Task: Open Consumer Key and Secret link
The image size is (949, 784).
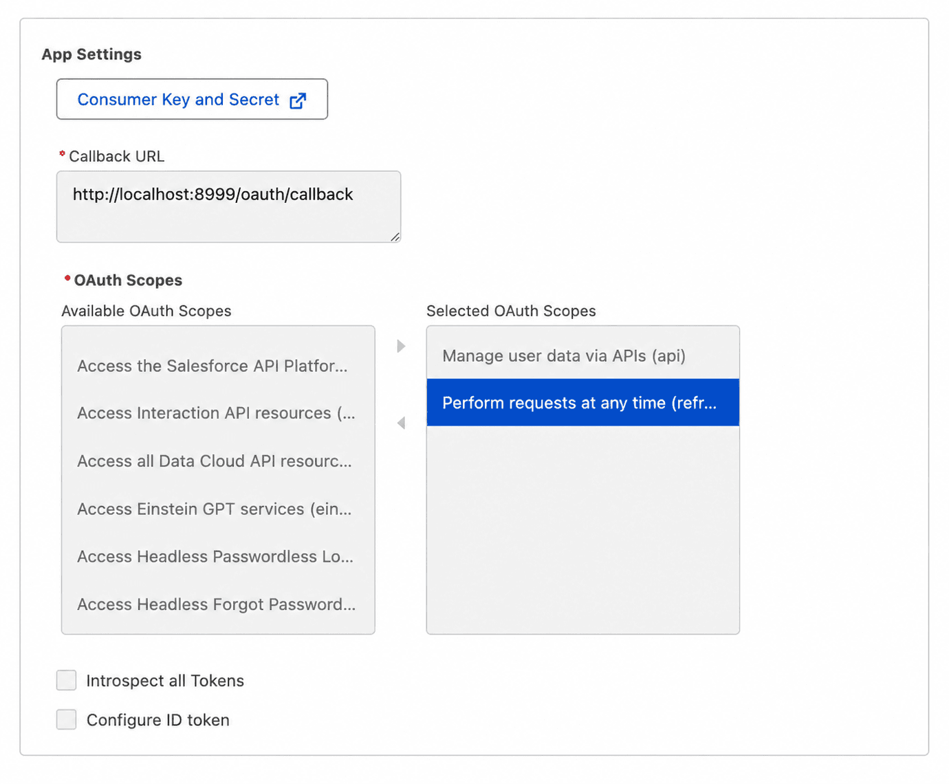Action: (x=192, y=99)
